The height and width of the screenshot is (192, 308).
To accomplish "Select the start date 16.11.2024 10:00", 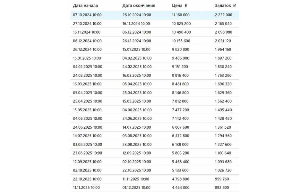I will [87, 32].
